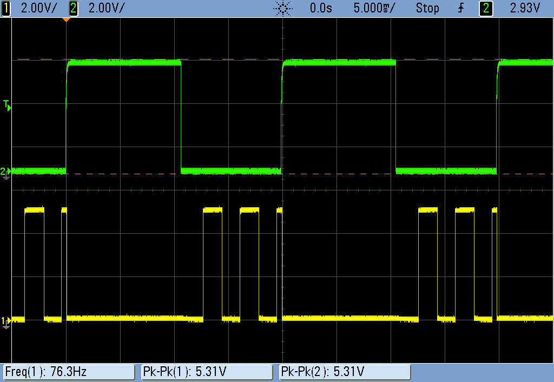Toggle the Stop acquisition state
The width and height of the screenshot is (554, 382).
tap(427, 8)
